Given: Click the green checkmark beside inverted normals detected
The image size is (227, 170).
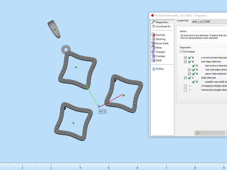Looking at the screenshot, I should click(190, 58).
